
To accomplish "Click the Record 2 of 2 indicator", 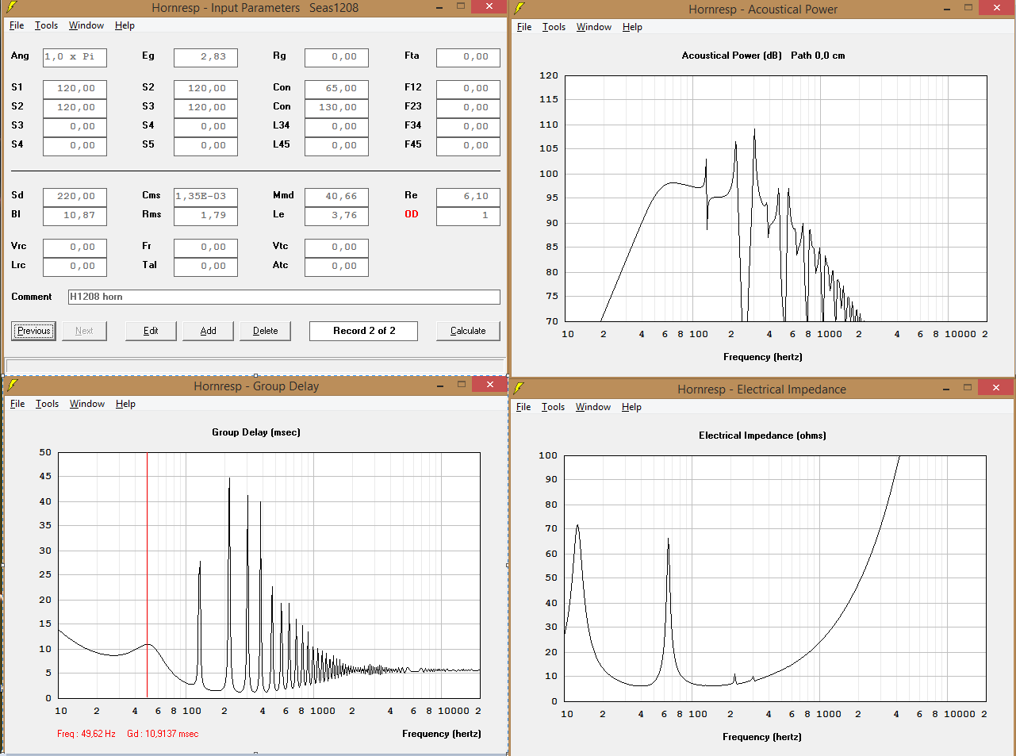I will (x=363, y=331).
